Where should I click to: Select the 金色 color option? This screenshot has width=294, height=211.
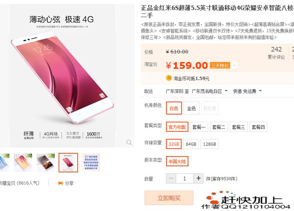point(191,108)
